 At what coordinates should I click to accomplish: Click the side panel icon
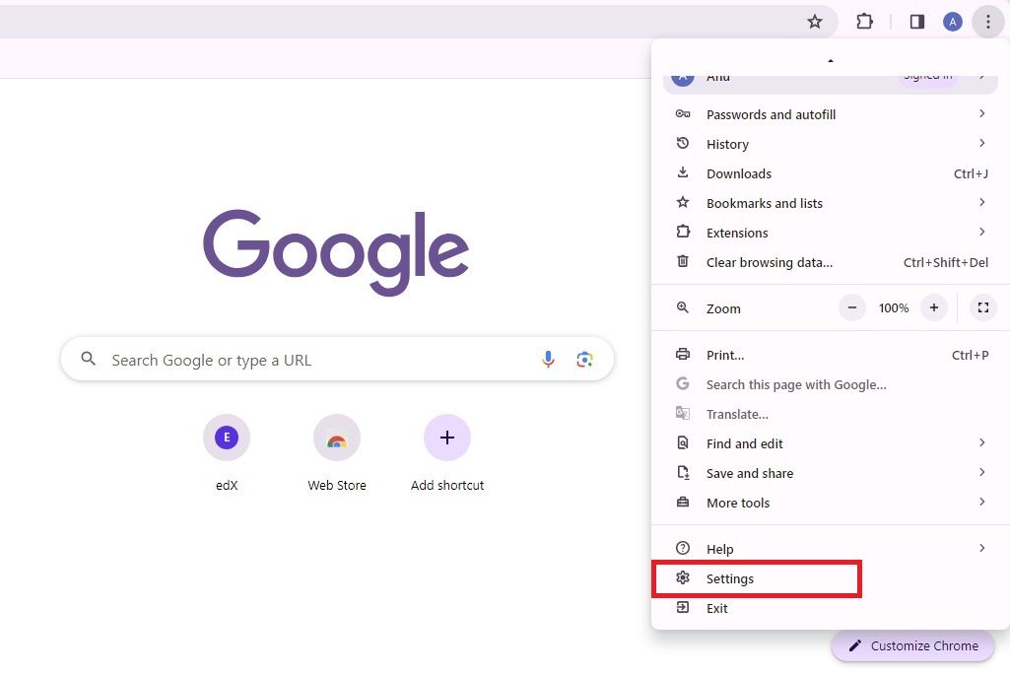[x=916, y=21]
